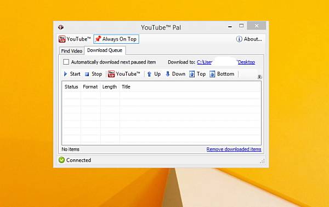Click the resize grip in status bar
Viewport: 329px width, 207px height.
pyautogui.click(x=262, y=162)
